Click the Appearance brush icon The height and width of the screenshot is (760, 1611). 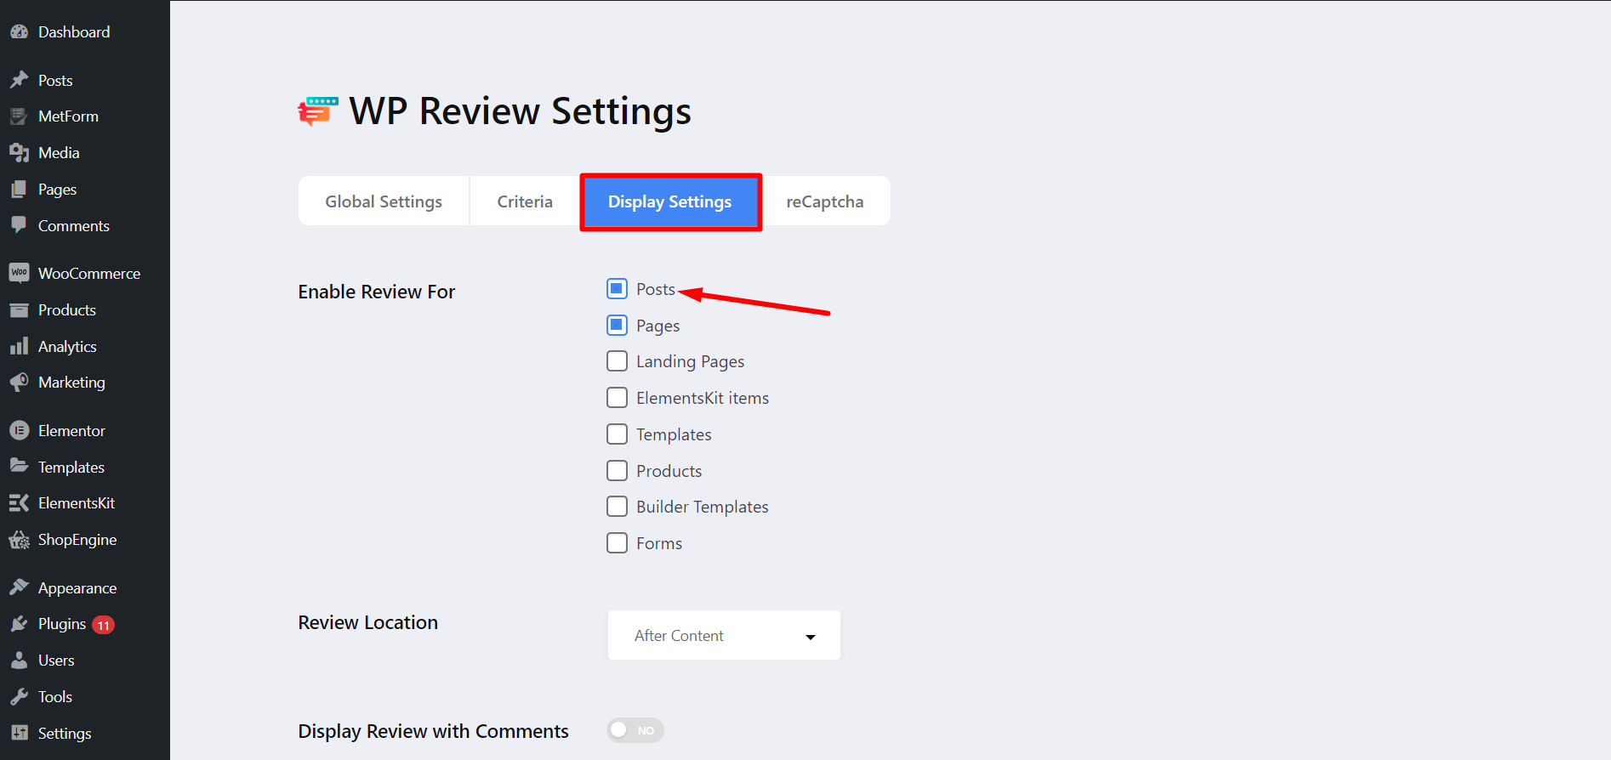pyautogui.click(x=19, y=587)
